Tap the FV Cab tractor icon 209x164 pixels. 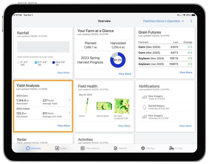pos(172,148)
